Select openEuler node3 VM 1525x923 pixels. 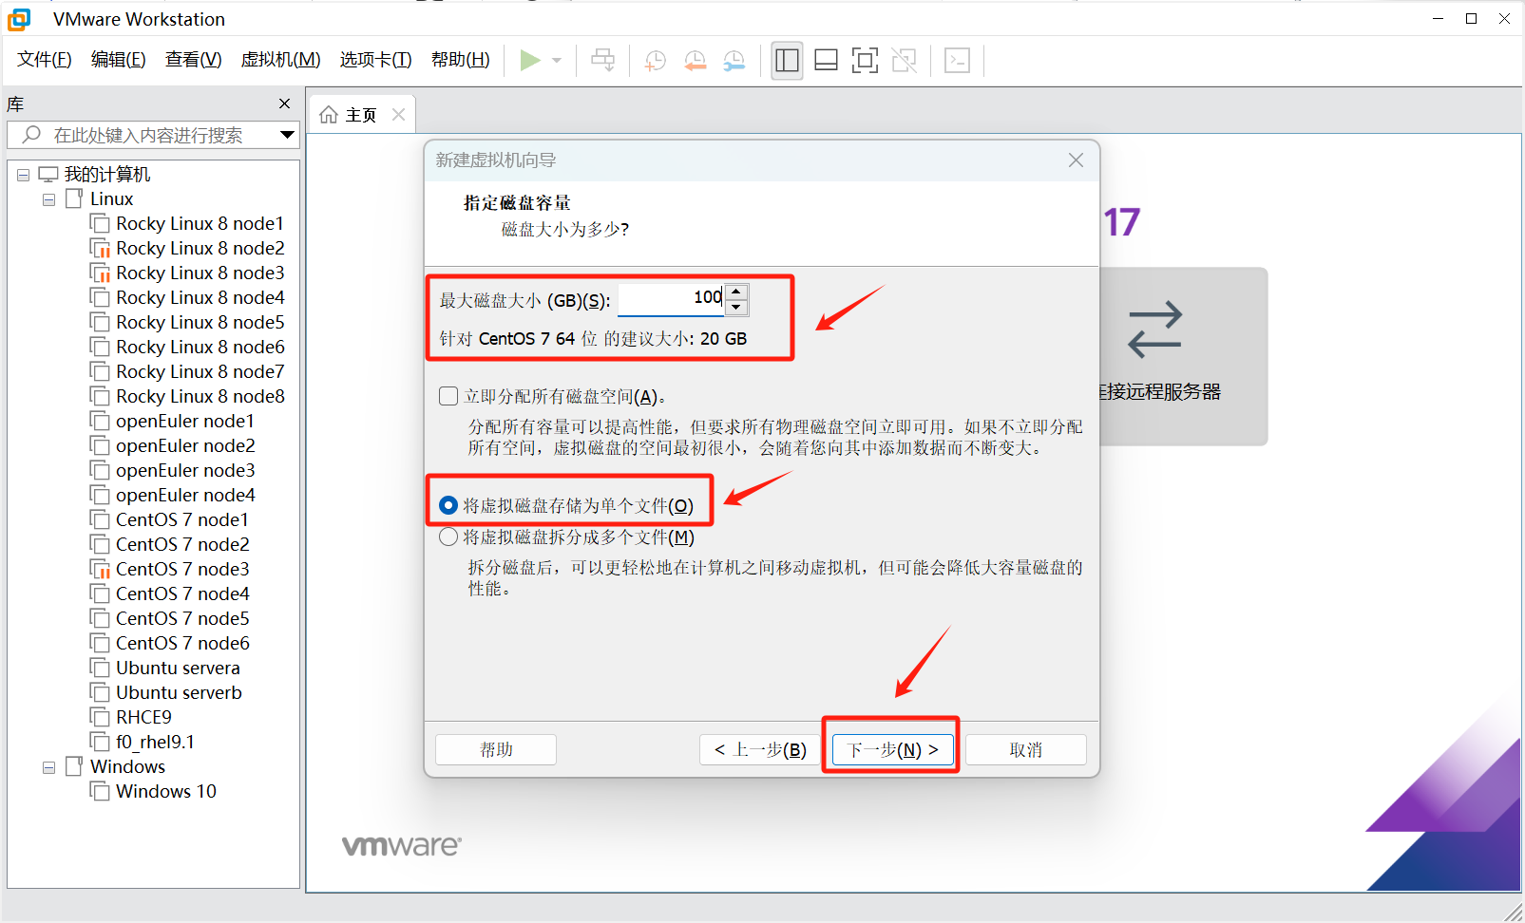click(185, 470)
